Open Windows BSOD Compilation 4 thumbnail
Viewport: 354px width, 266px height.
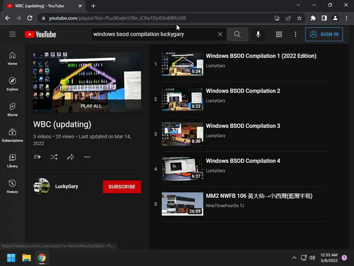(x=183, y=169)
